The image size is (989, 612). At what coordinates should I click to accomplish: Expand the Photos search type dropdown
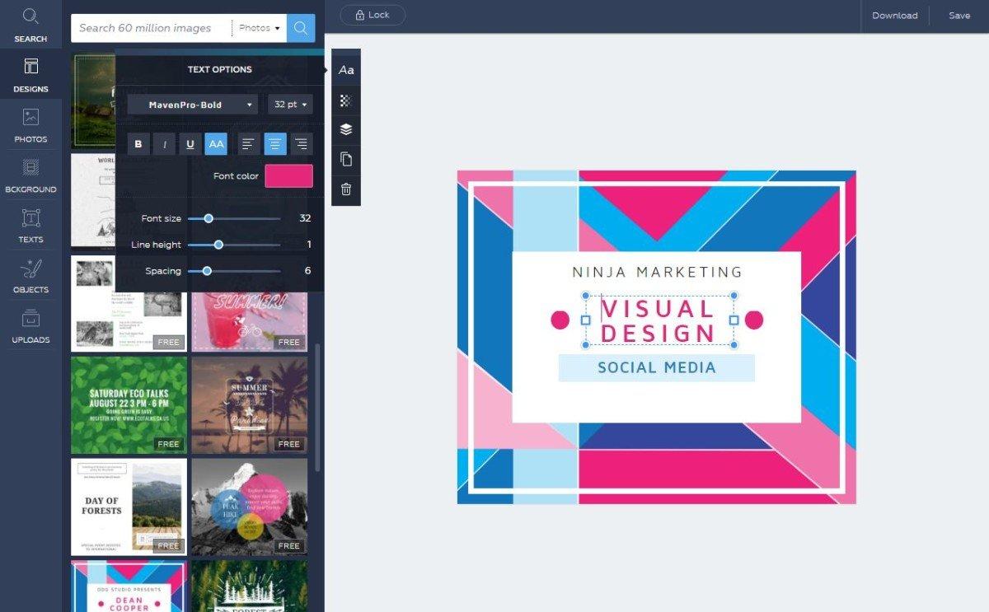(260, 28)
